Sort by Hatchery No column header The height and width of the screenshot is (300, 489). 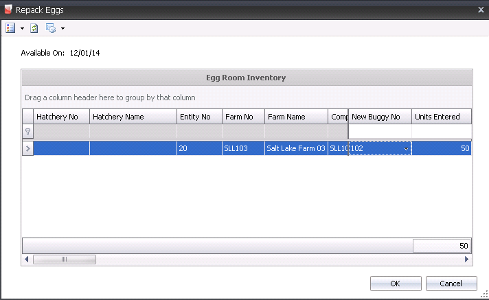coord(62,117)
